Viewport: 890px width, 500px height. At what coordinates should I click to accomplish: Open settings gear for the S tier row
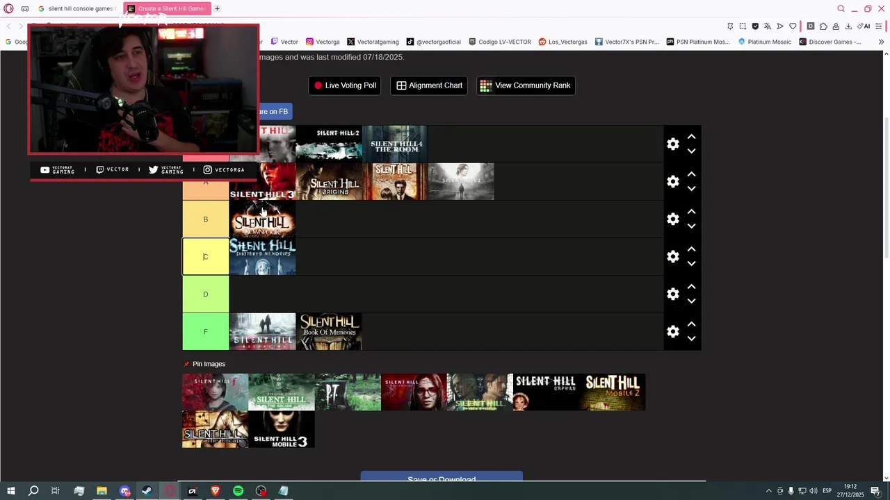pyautogui.click(x=672, y=144)
